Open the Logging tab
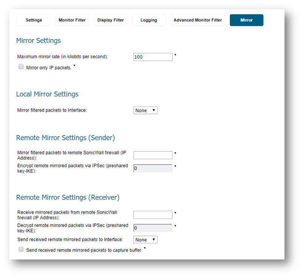This screenshot has height=278, width=303. [149, 20]
